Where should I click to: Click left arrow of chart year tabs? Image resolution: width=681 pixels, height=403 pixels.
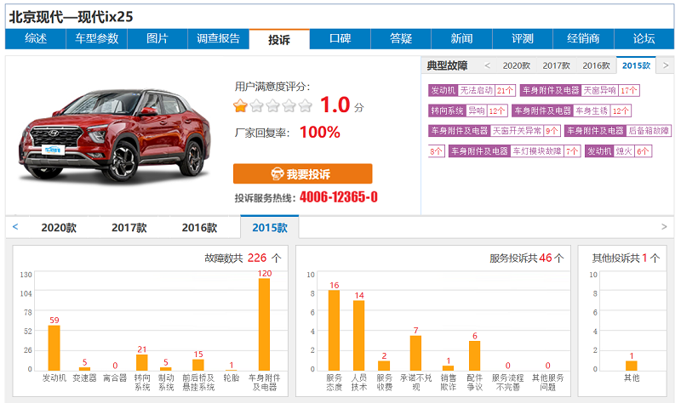click(15, 226)
